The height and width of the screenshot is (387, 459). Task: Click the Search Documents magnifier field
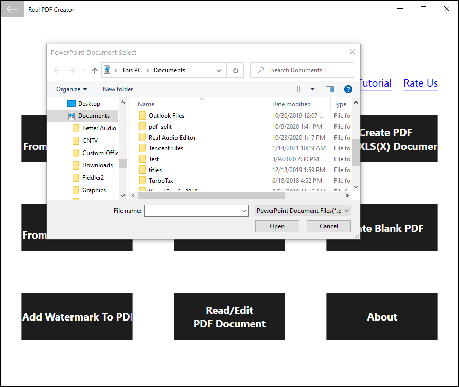[302, 70]
